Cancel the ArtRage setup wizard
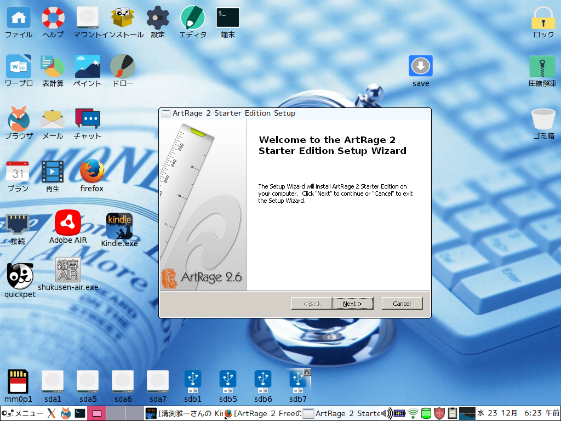The image size is (561, 421). (402, 303)
